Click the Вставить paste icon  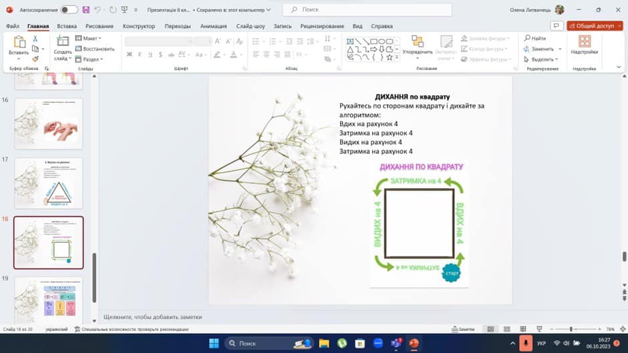point(19,44)
